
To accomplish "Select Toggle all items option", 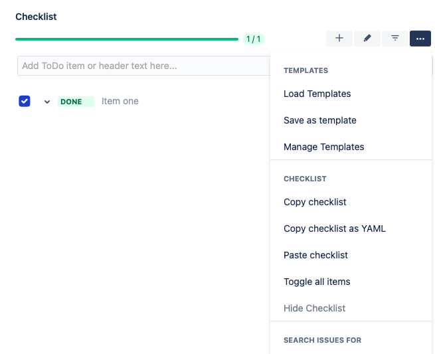I will point(317,282).
